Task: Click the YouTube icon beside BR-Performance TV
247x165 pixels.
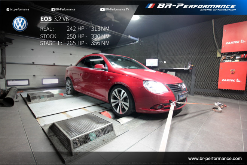Action: click(x=103, y=9)
